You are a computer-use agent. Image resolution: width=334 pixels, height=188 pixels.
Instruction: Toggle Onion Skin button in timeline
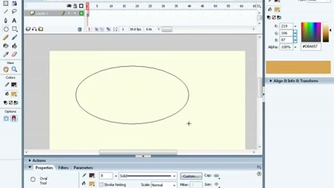click(x=96, y=29)
